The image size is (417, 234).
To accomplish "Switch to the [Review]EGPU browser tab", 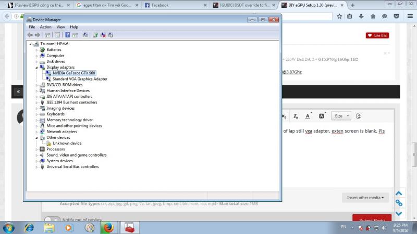I will coord(39,5).
